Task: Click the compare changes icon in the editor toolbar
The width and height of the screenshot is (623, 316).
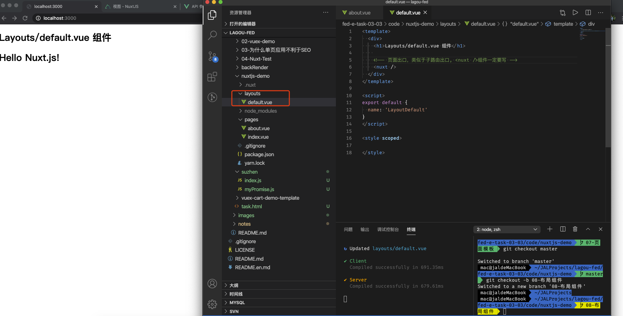Action: tap(563, 13)
